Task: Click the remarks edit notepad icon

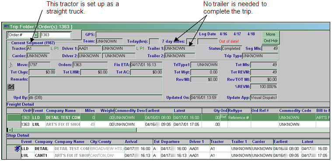Action: click(x=11, y=87)
